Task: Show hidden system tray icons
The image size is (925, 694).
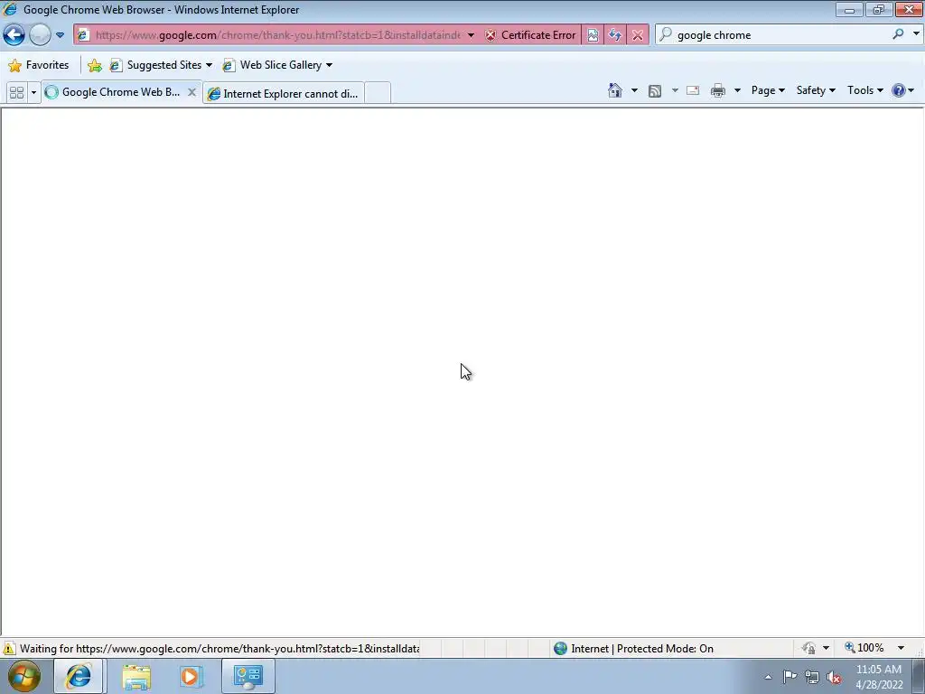Action: tap(768, 677)
